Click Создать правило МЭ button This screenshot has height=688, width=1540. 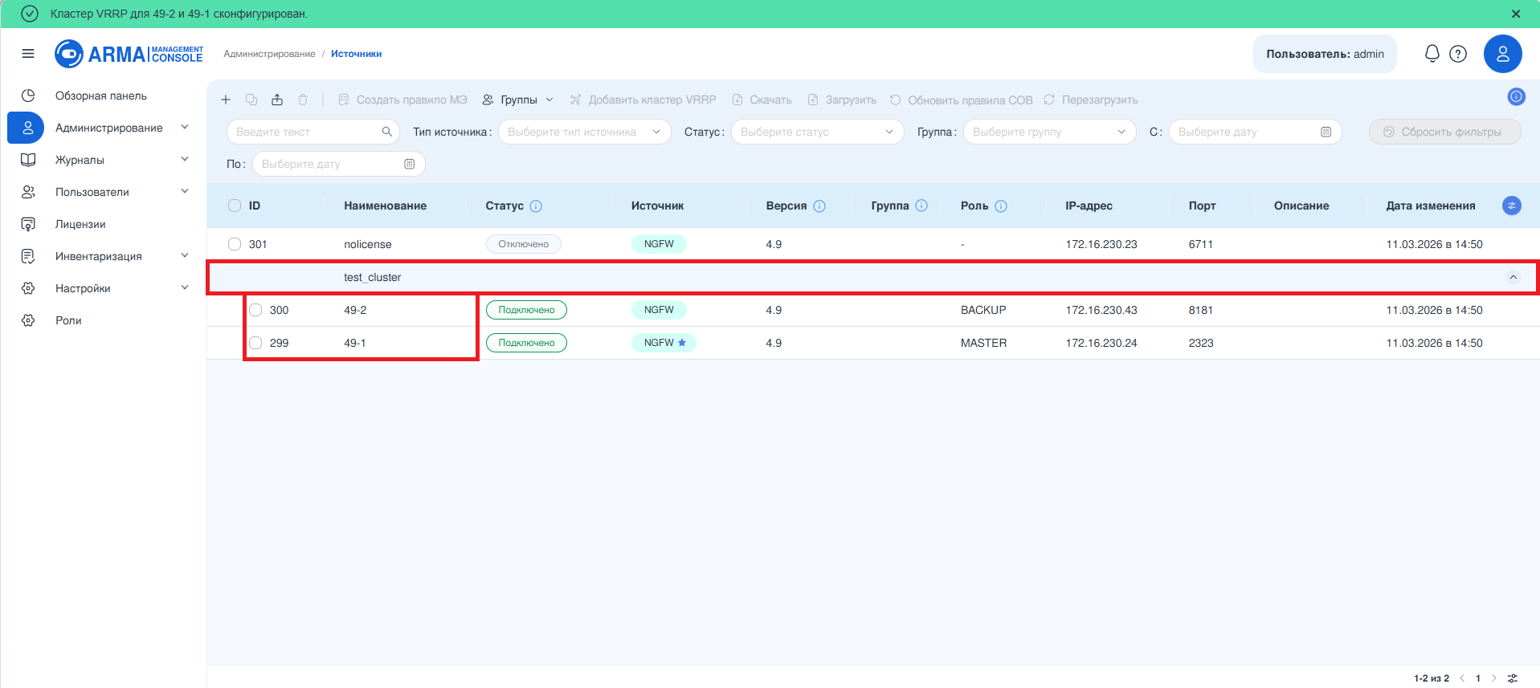click(x=402, y=100)
